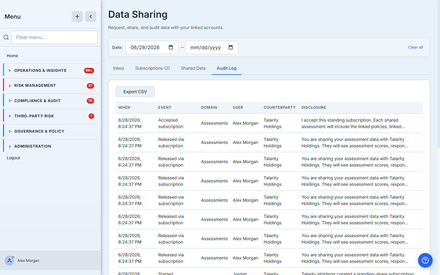The image size is (440, 275).
Task: Click the search magnifier icon
Action: pos(6,37)
